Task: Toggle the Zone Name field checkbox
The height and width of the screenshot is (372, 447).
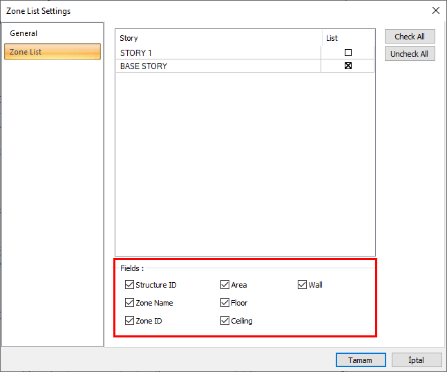Action: pyautogui.click(x=129, y=303)
